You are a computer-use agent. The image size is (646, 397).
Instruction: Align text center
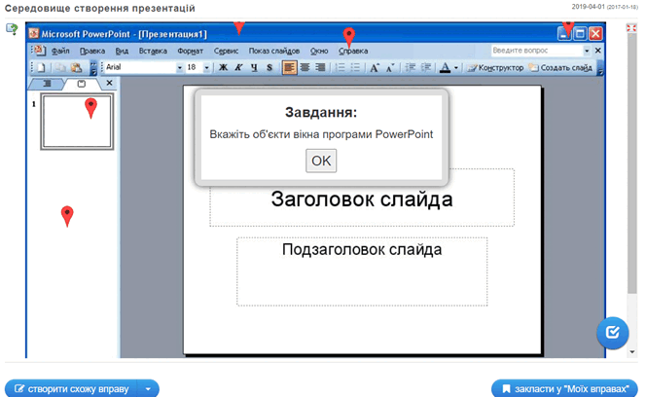point(305,67)
